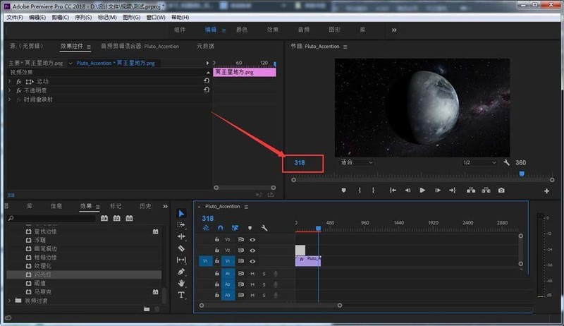Toggle V3 track output eye

252,240
